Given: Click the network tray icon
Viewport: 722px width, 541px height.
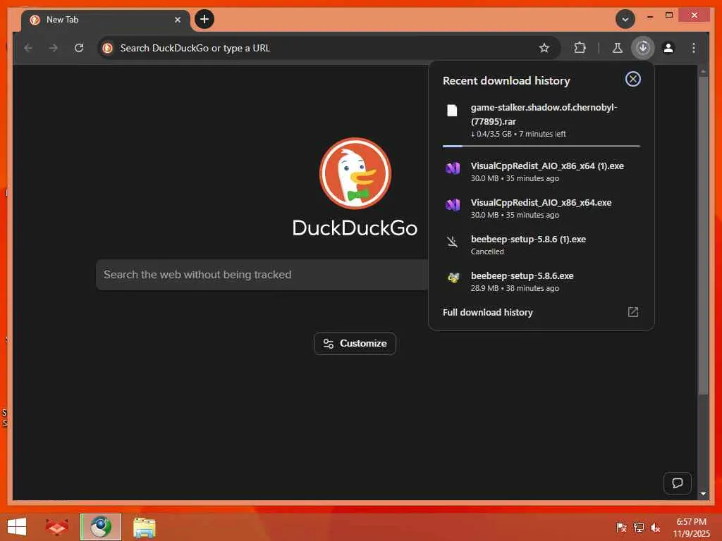Looking at the screenshot, I should 638,527.
